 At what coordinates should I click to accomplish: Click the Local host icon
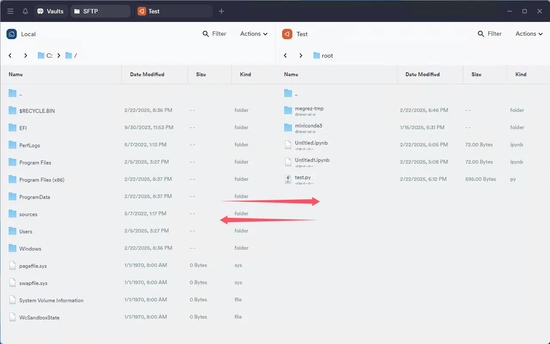click(12, 34)
